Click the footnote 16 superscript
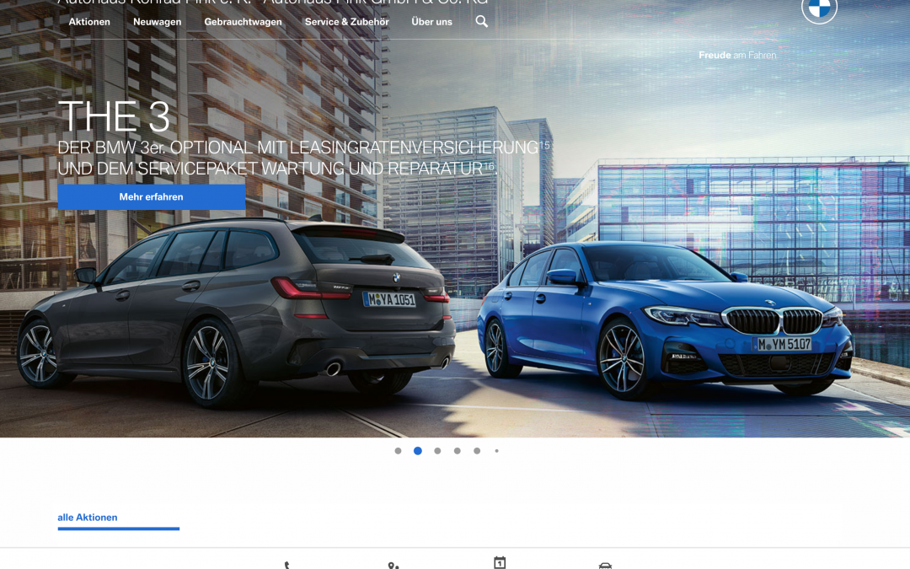 point(489,166)
